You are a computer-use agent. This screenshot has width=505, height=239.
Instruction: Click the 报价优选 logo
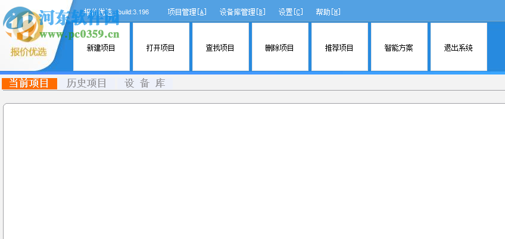pos(29,32)
